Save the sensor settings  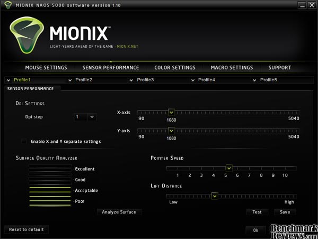(x=285, y=212)
